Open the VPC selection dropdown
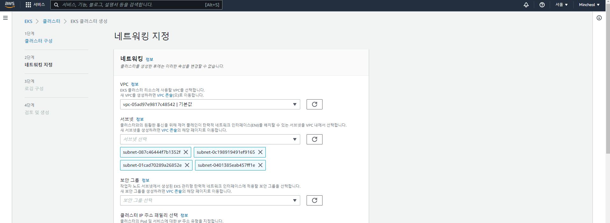 pos(210,104)
